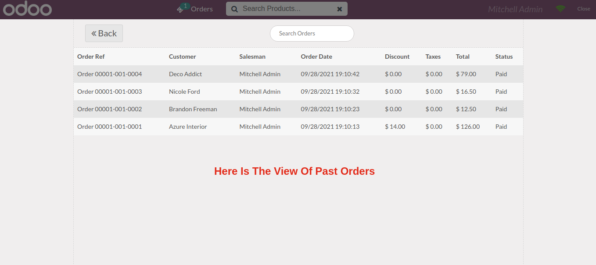Select Brandon Freeman's order row
Screen dimensions: 596x265
193,109
